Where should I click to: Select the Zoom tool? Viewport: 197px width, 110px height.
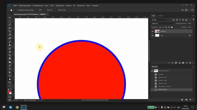10,82
